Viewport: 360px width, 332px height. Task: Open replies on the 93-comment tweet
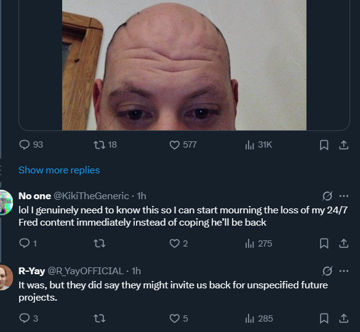pyautogui.click(x=31, y=144)
